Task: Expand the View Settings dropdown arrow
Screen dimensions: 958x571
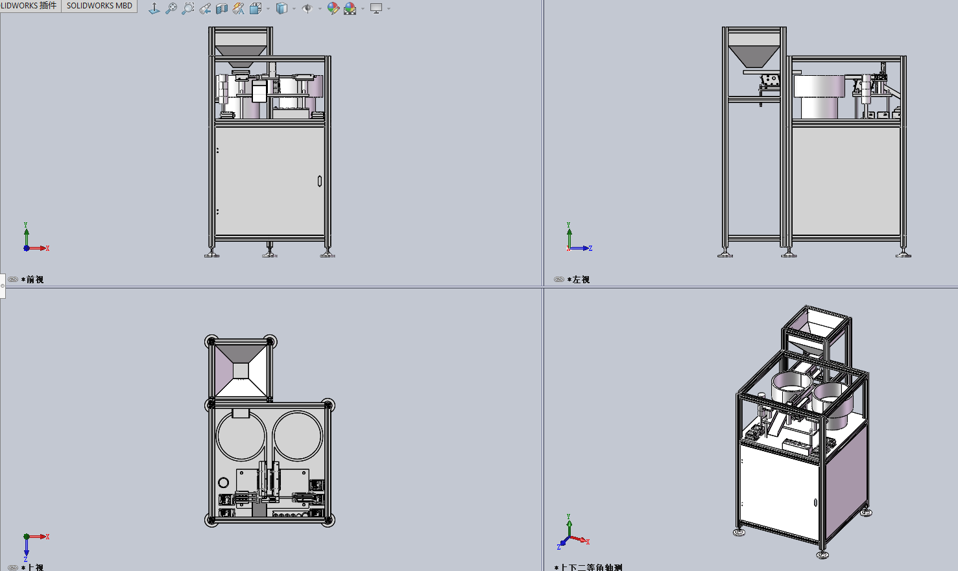Action: (x=389, y=9)
